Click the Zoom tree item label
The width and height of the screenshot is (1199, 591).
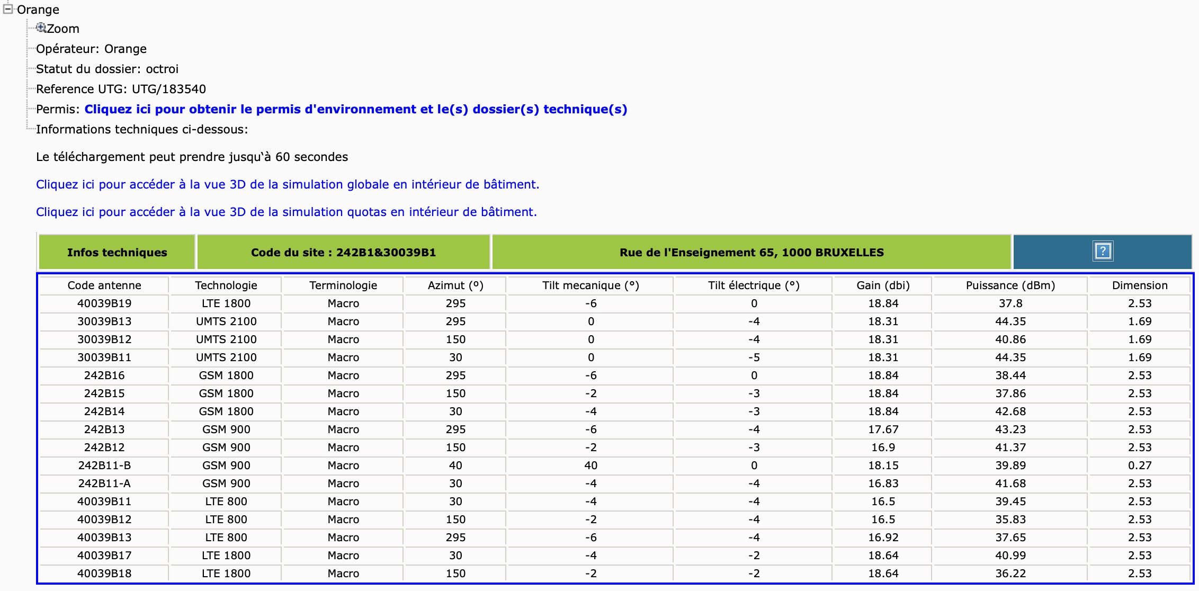(63, 29)
